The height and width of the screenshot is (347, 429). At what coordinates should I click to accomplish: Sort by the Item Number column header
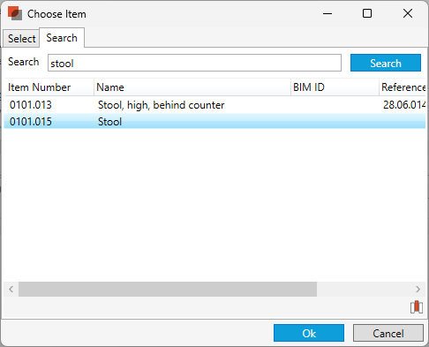(x=49, y=87)
